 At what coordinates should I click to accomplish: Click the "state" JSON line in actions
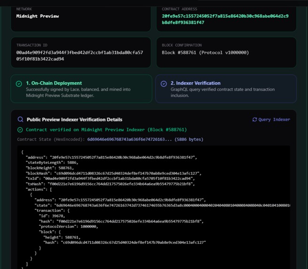coord(162,205)
